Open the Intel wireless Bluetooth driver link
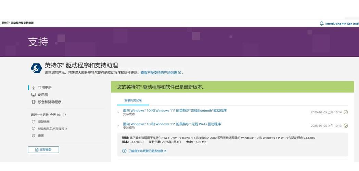 175,110
